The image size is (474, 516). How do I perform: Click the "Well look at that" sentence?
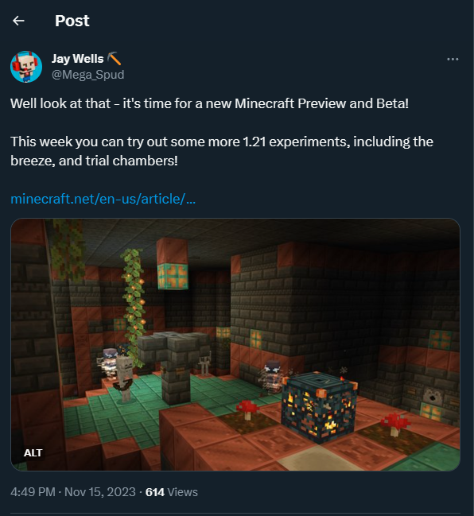tap(209, 103)
